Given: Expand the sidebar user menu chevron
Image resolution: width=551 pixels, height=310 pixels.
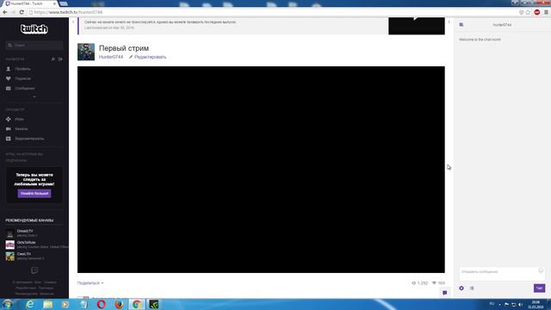Looking at the screenshot, I should [x=34, y=96].
